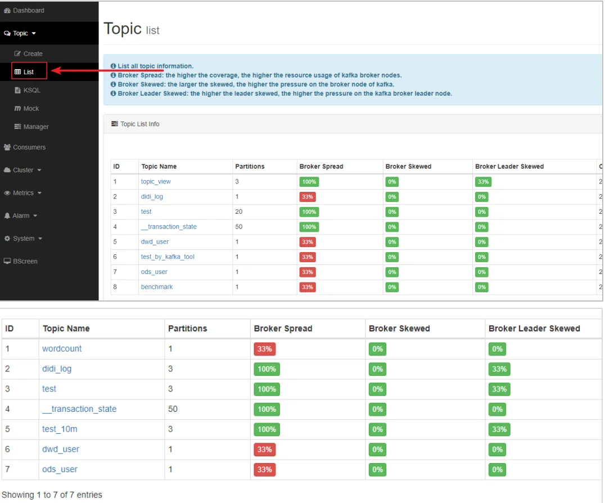Click the Consumers users icon
605x503 pixels.
(x=7, y=147)
